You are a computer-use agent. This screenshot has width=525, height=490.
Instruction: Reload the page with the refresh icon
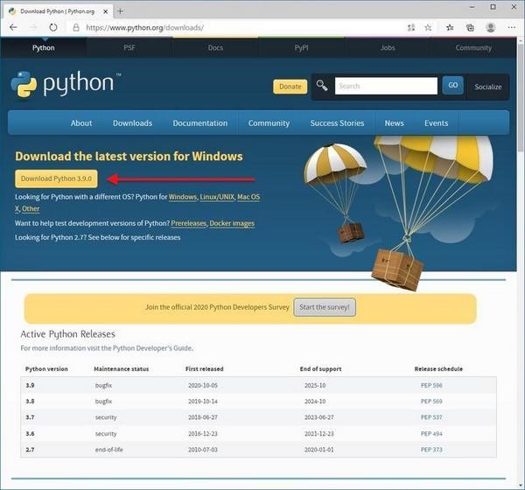53,27
